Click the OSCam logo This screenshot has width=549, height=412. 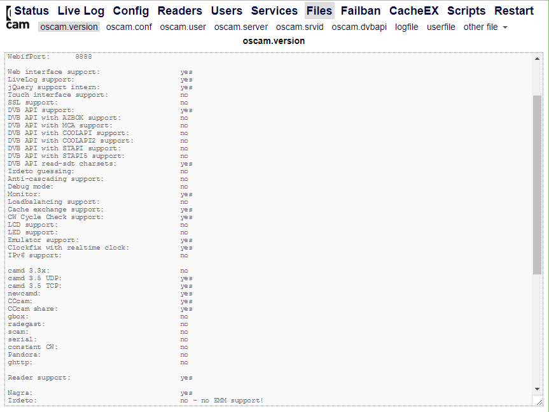[x=18, y=18]
